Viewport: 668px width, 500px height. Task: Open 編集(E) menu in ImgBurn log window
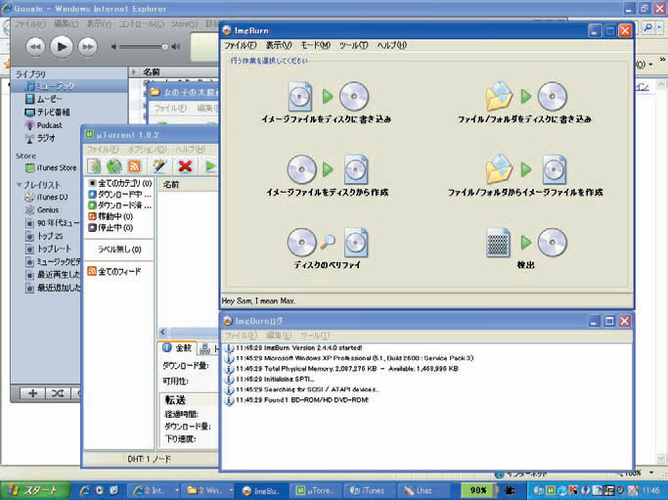(x=279, y=336)
